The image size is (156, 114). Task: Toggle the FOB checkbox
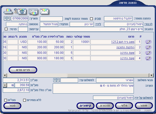[x=91, y=19]
